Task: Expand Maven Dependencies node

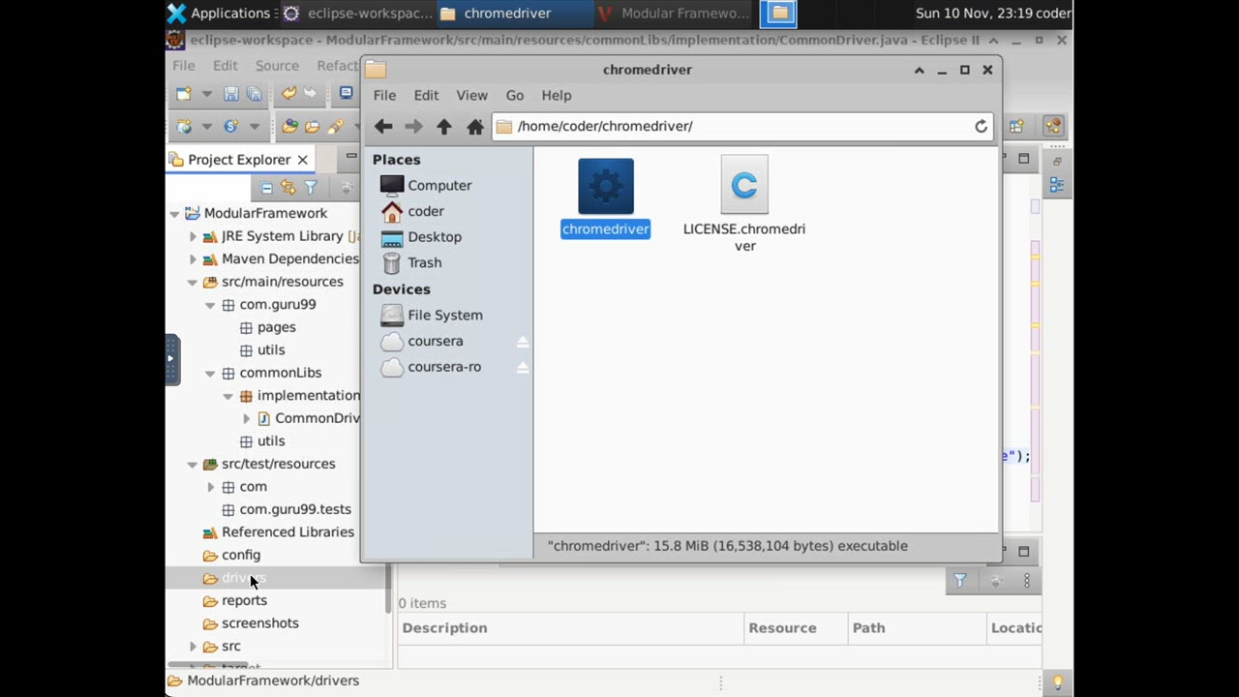Action: (193, 259)
